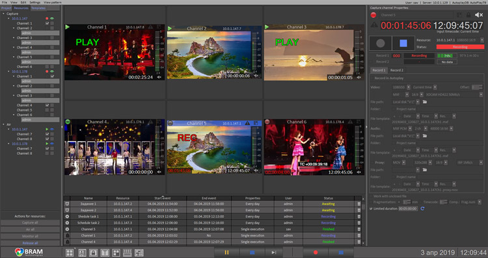
Task: Click the refresh arrow next to limited duration
Action: click(x=422, y=209)
